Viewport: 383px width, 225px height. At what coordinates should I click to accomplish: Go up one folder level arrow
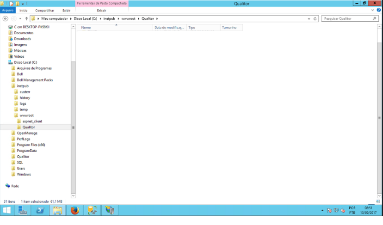(26, 18)
